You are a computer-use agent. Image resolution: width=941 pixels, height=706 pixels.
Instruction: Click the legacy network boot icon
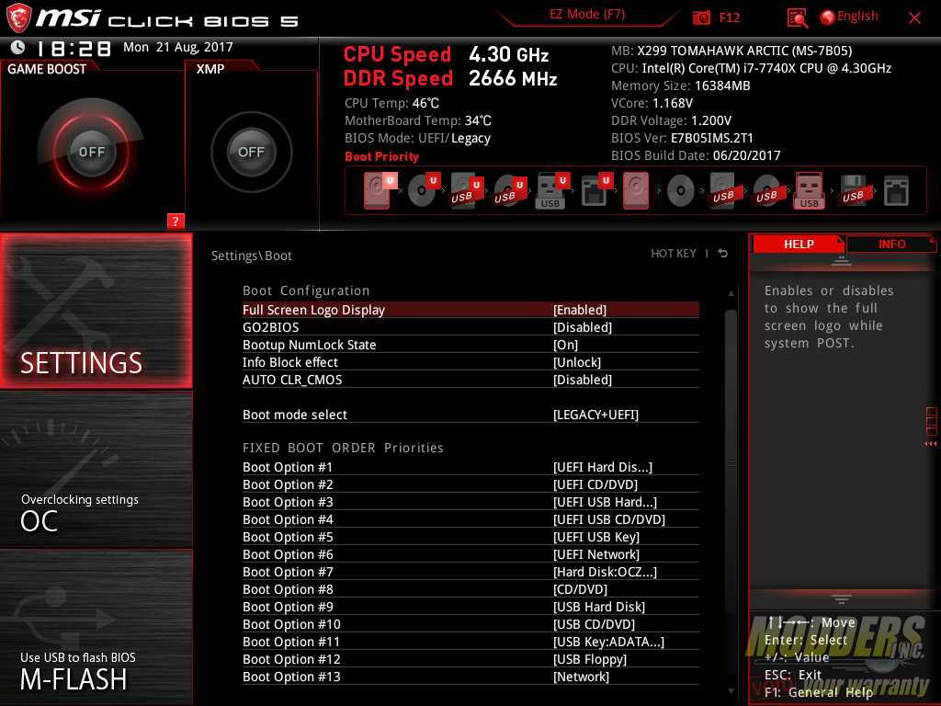pos(896,191)
